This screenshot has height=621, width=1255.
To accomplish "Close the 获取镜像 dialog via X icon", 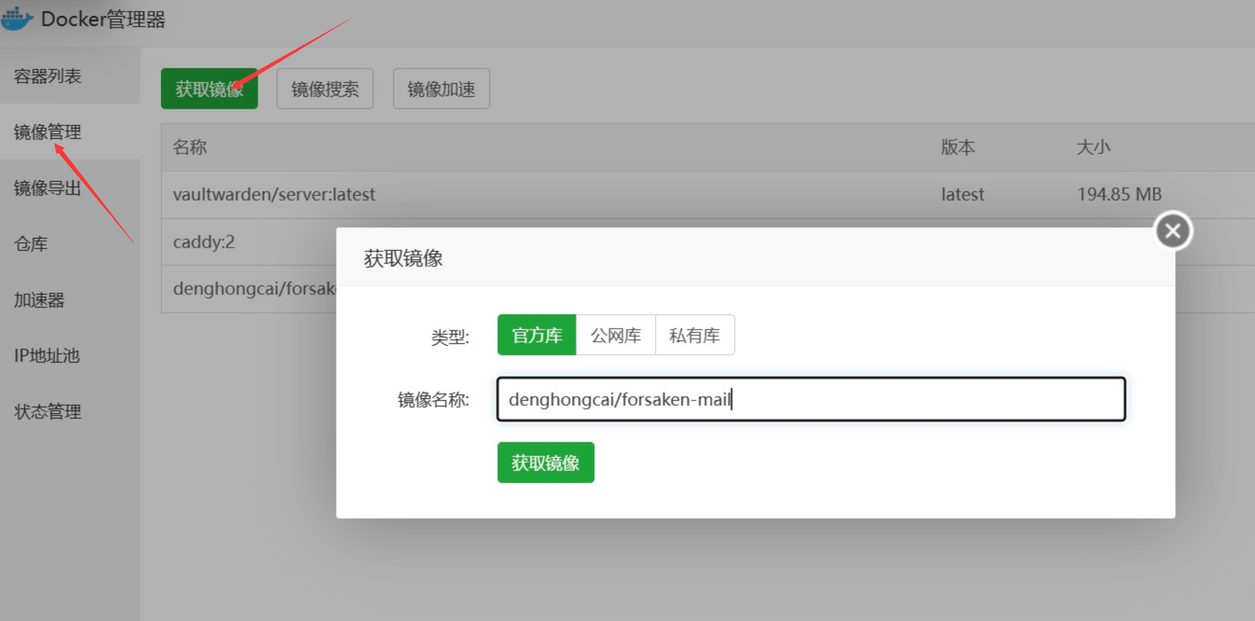I will 1172,231.
